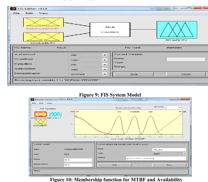
Task: Click the 'FIS Variables' heading text
Action: coord(48,109)
